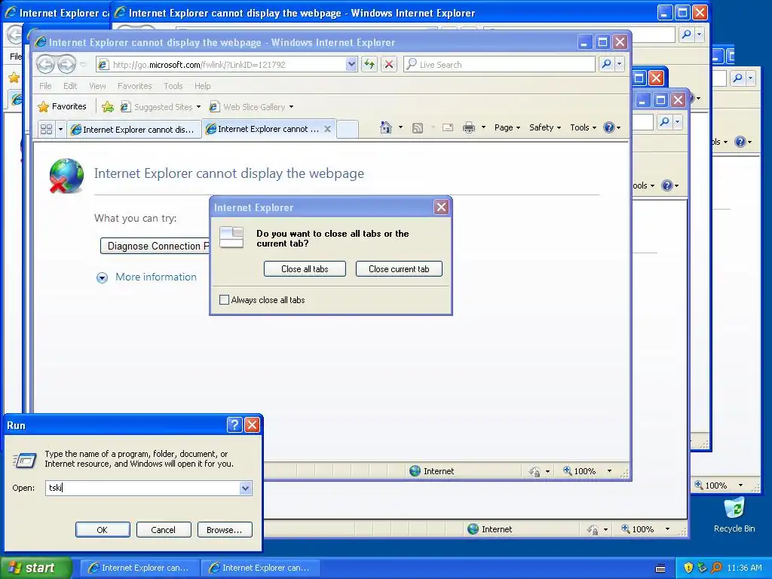Click the Help question mark icon

click(x=609, y=127)
